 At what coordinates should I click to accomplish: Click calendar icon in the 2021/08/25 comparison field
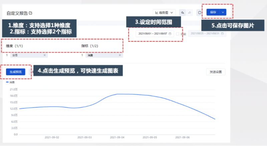click(x=222, y=34)
